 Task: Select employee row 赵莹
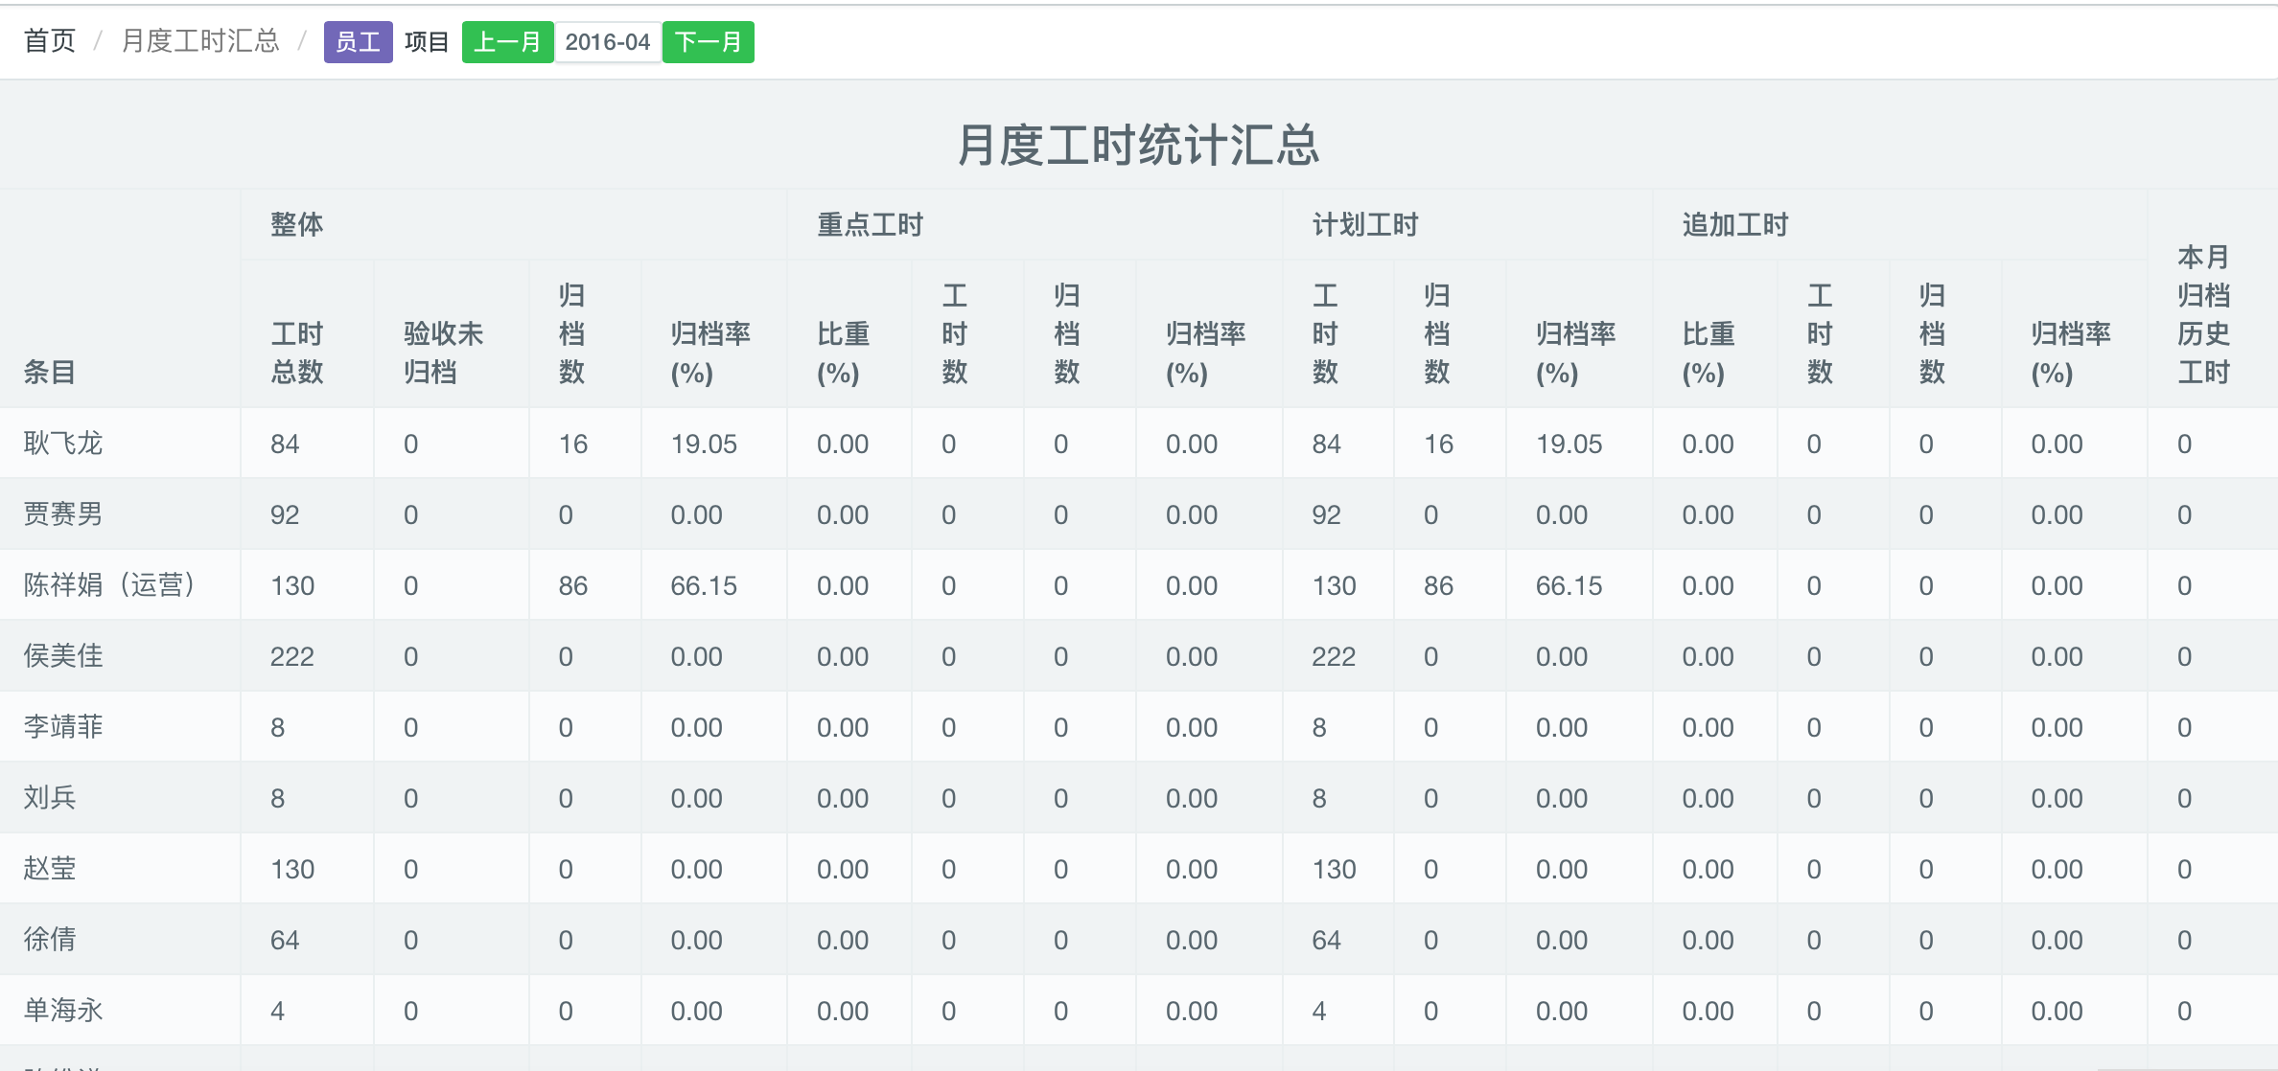tap(1139, 869)
